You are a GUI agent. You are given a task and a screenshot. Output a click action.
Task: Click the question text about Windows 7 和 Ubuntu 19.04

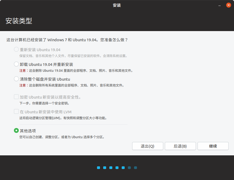pyautogui.click(x=67, y=40)
